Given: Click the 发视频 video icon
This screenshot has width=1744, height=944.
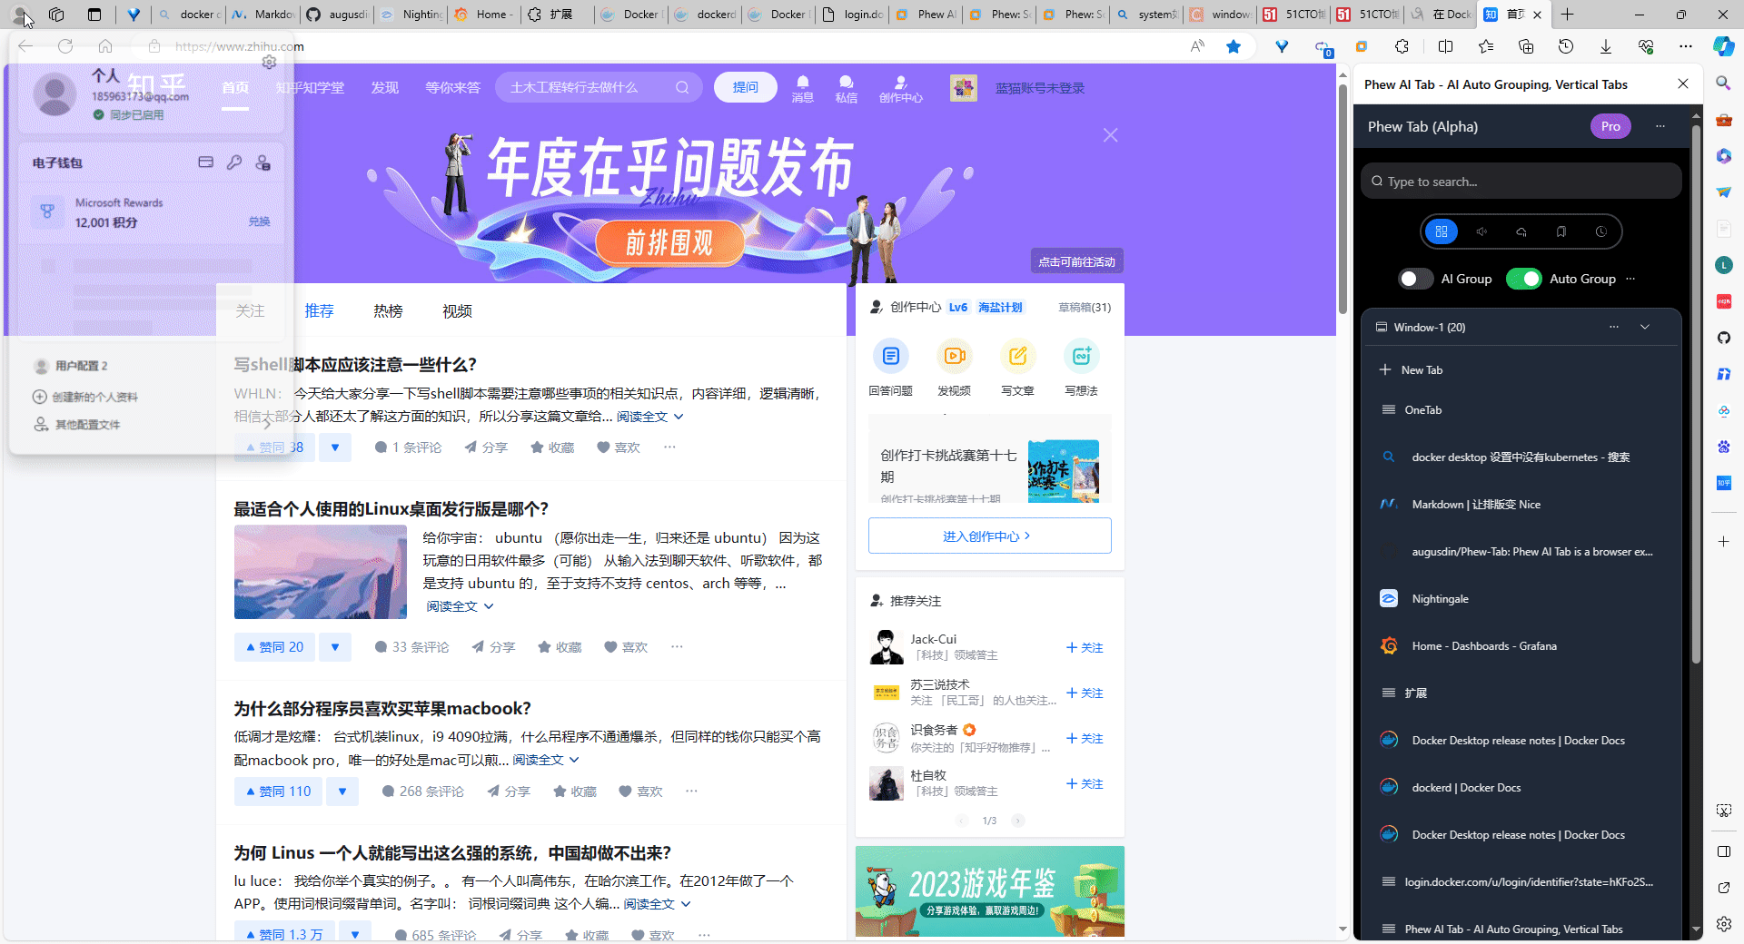Looking at the screenshot, I should coord(954,356).
